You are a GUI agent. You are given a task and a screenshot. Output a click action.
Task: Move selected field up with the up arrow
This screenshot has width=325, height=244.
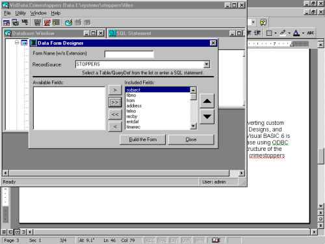207,101
